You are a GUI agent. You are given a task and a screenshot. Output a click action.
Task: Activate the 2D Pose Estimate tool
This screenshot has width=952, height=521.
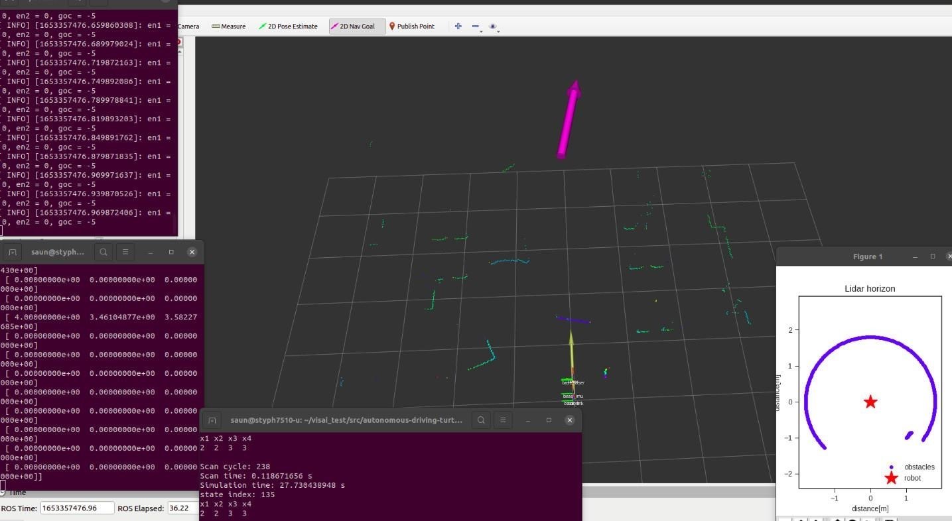[x=289, y=27]
